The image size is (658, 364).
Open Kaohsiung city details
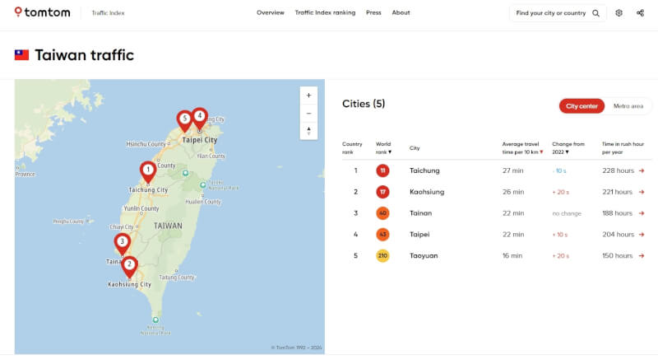click(x=427, y=192)
